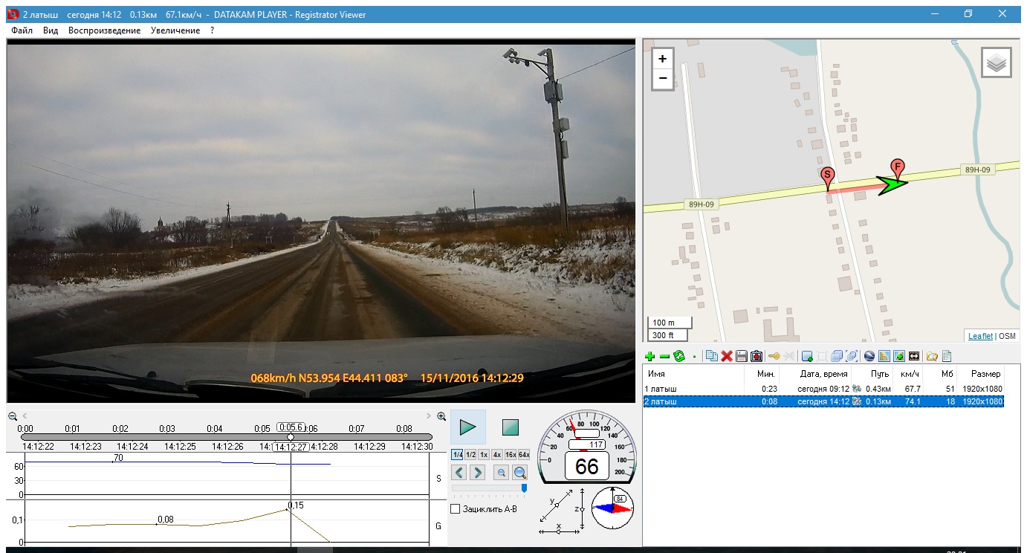
Task: Open the map layers selector
Action: click(997, 62)
